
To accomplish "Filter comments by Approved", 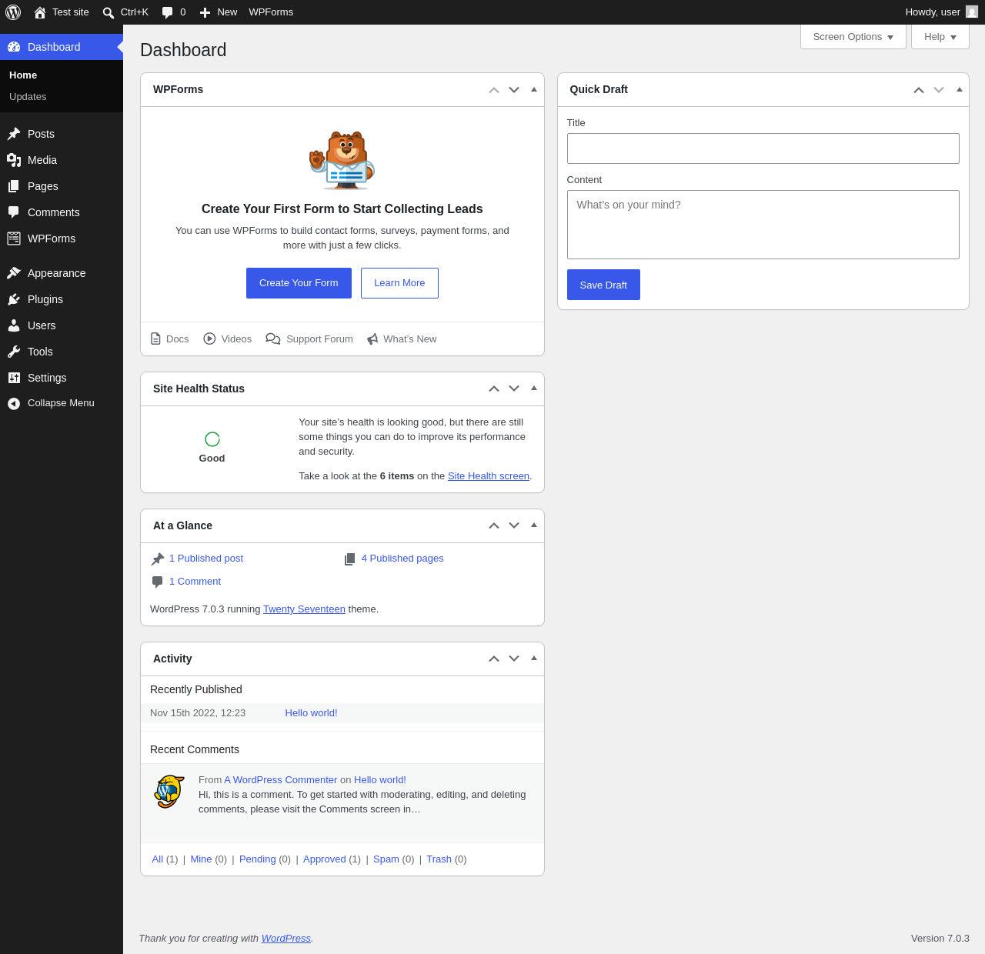I will point(325,859).
